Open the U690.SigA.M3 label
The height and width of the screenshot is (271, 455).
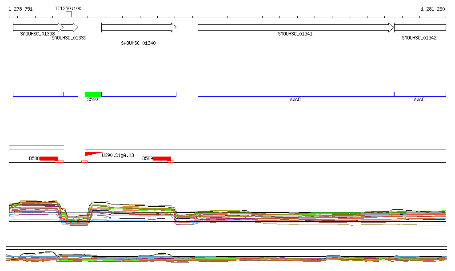click(x=118, y=155)
